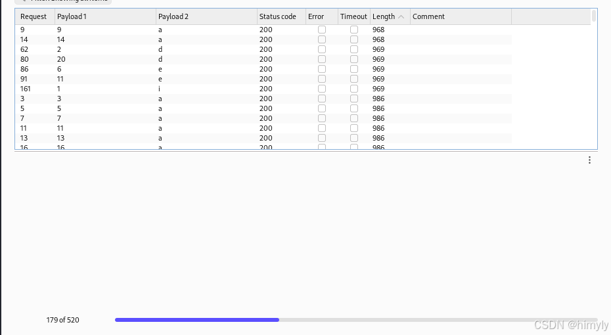
Task: Select the request number 5 cell
Action: coord(22,108)
